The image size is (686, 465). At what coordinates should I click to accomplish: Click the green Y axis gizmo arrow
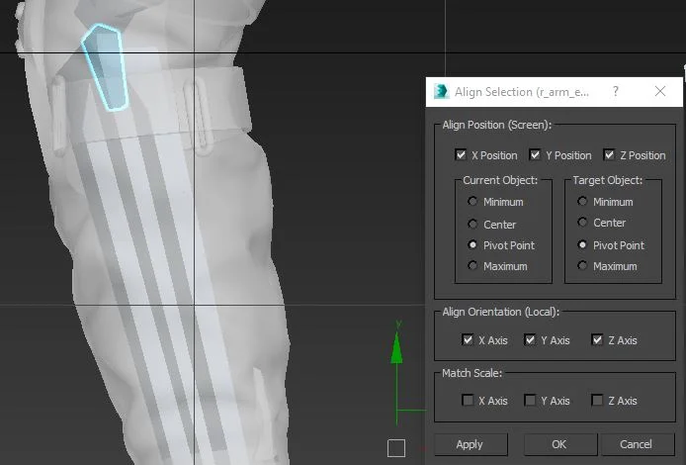point(396,348)
